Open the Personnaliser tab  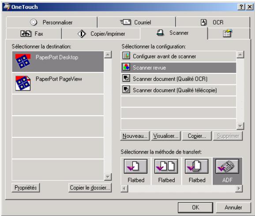click(52, 22)
